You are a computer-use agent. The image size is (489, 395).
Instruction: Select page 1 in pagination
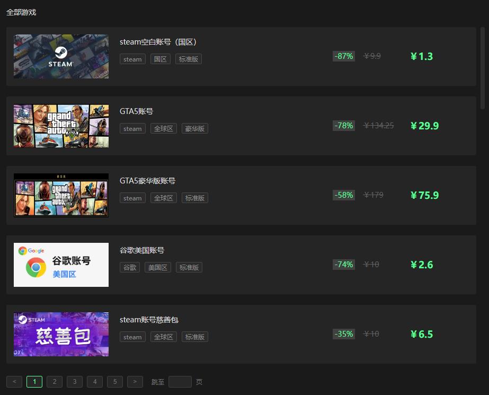34,382
